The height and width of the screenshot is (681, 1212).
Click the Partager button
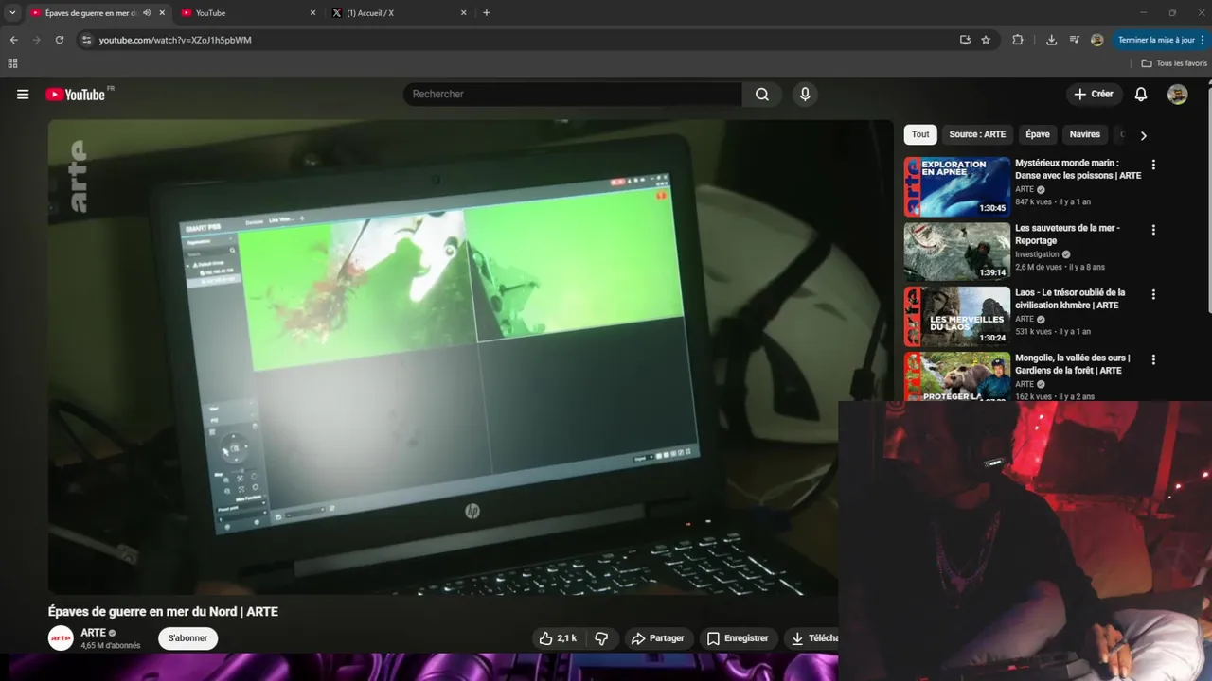(658, 638)
